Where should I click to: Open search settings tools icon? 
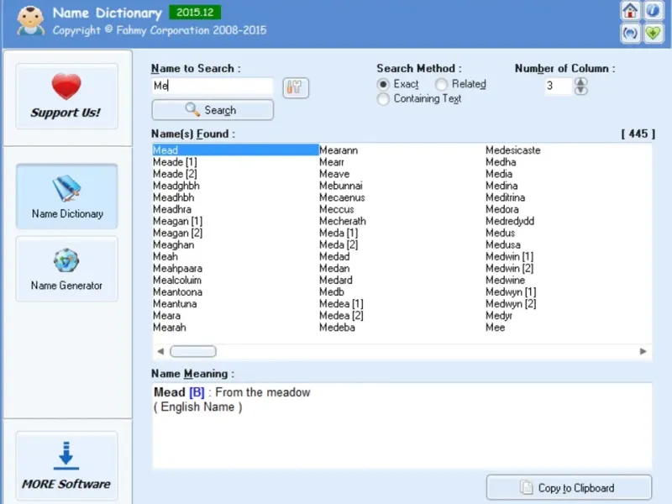coord(296,88)
